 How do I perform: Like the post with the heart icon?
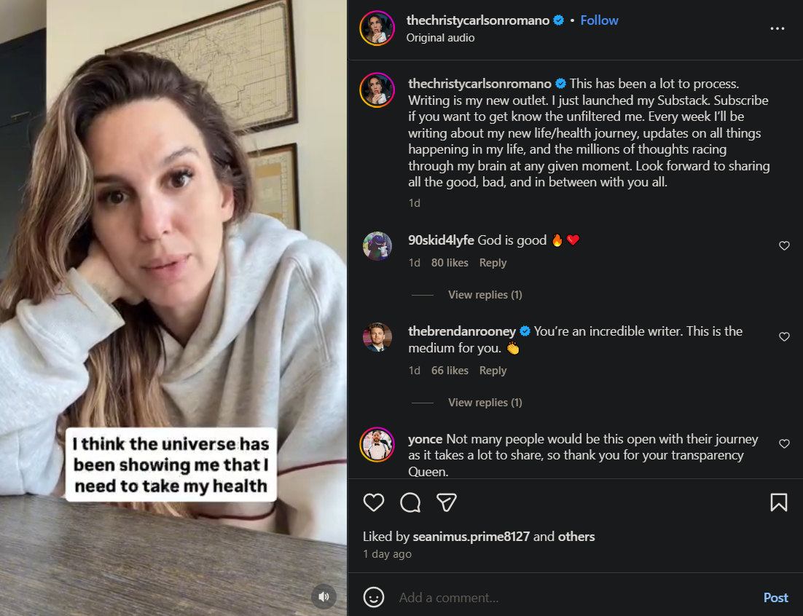click(x=374, y=502)
